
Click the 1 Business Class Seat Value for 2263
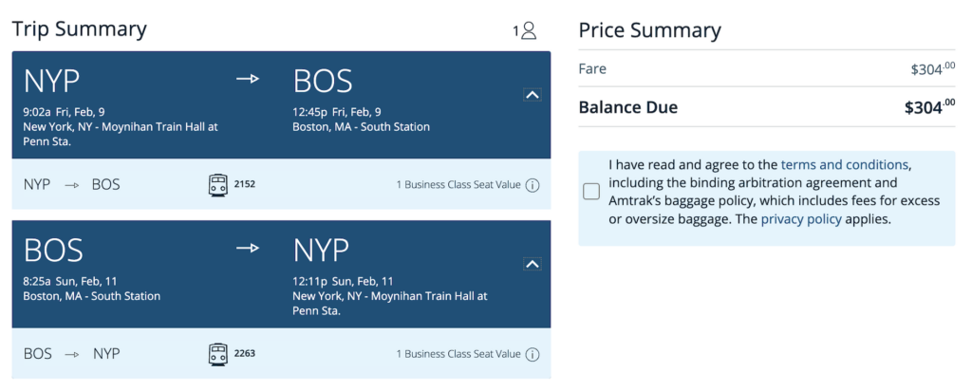(x=458, y=354)
